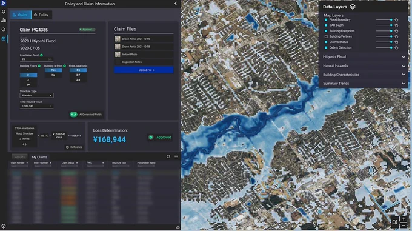Click the Upload File button
The width and height of the screenshot is (412, 231).
point(144,70)
